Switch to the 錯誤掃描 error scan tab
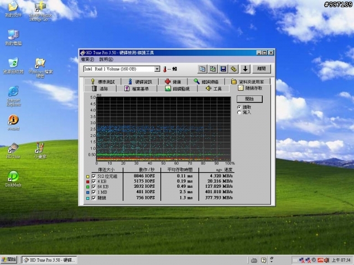The height and width of the screenshot is (265, 354). [x=206, y=82]
